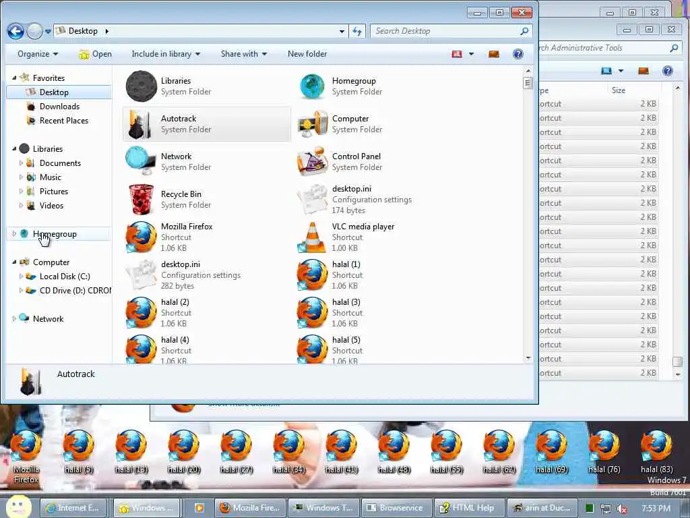Select Downloads in Favorites
The height and width of the screenshot is (518, 690).
click(x=59, y=106)
